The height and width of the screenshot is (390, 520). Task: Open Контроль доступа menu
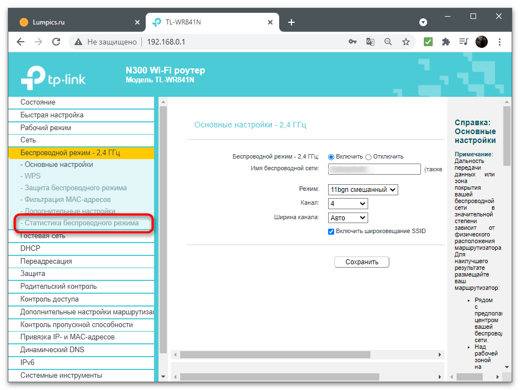81,299
